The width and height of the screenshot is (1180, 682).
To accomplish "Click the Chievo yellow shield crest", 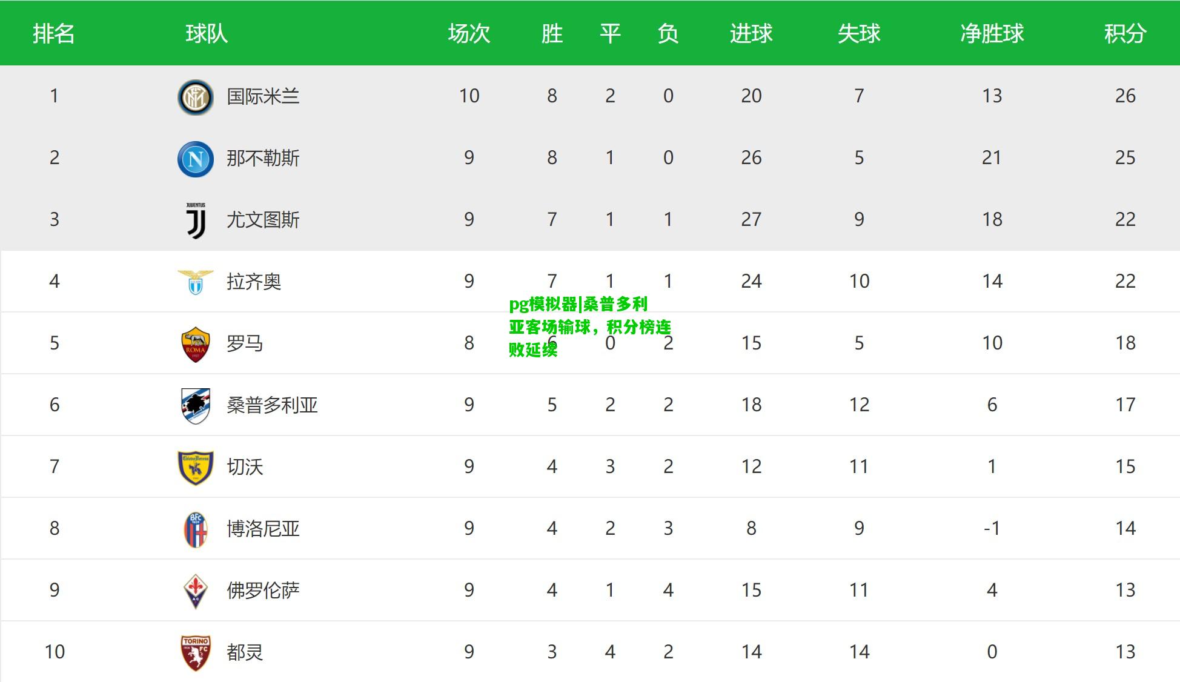I will tap(195, 468).
